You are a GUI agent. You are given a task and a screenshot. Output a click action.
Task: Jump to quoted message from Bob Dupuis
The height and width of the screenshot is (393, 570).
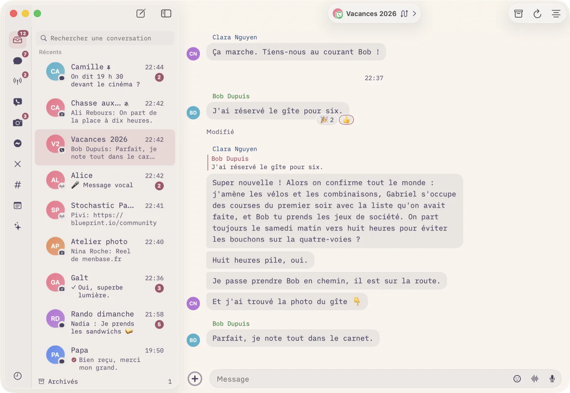266,163
